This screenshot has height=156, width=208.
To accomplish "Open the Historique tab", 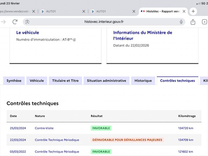I will click(x=143, y=81).
